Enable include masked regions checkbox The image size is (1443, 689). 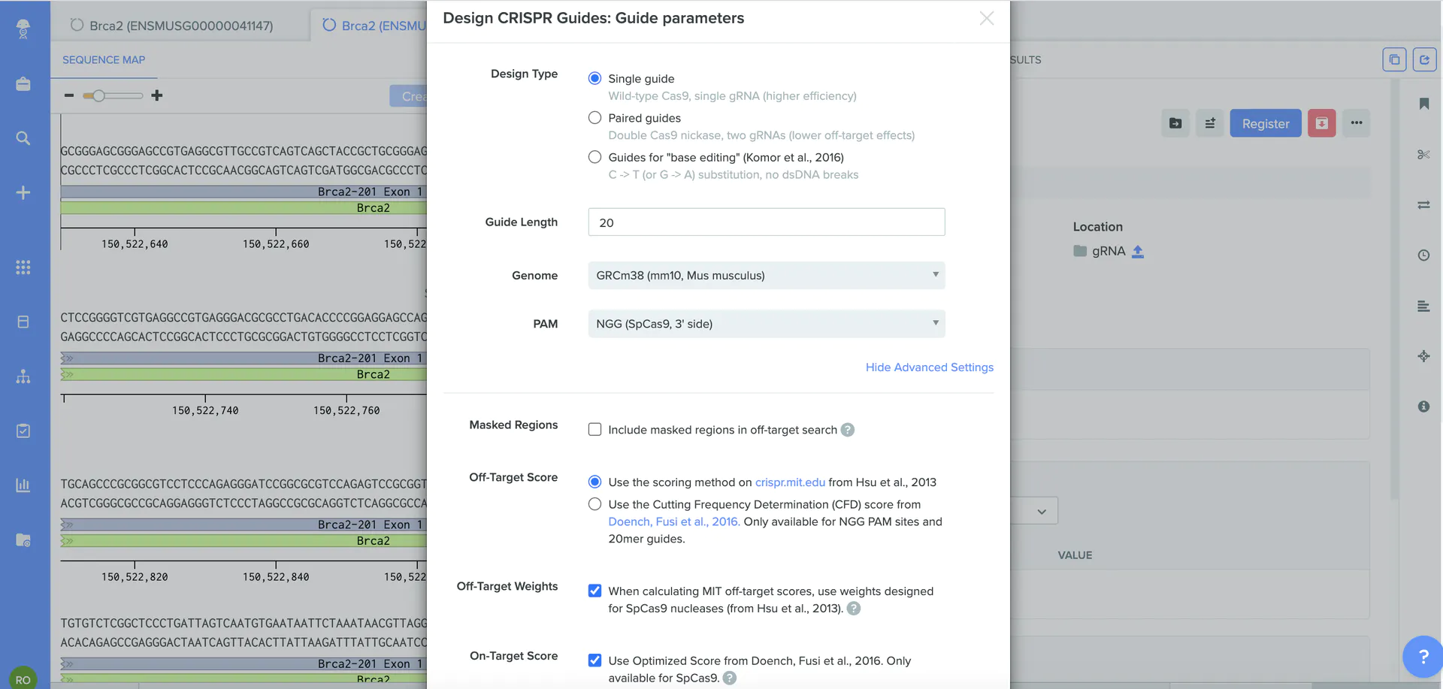coord(594,430)
